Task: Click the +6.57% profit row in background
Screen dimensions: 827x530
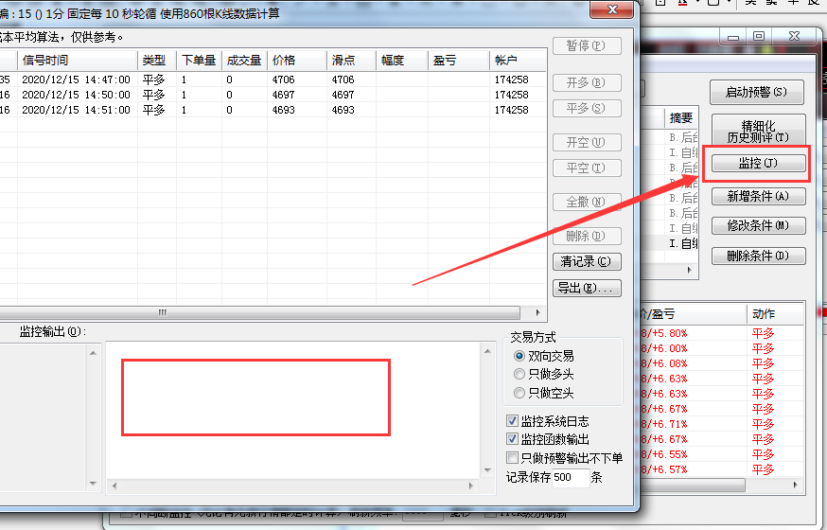Action: pos(723,469)
